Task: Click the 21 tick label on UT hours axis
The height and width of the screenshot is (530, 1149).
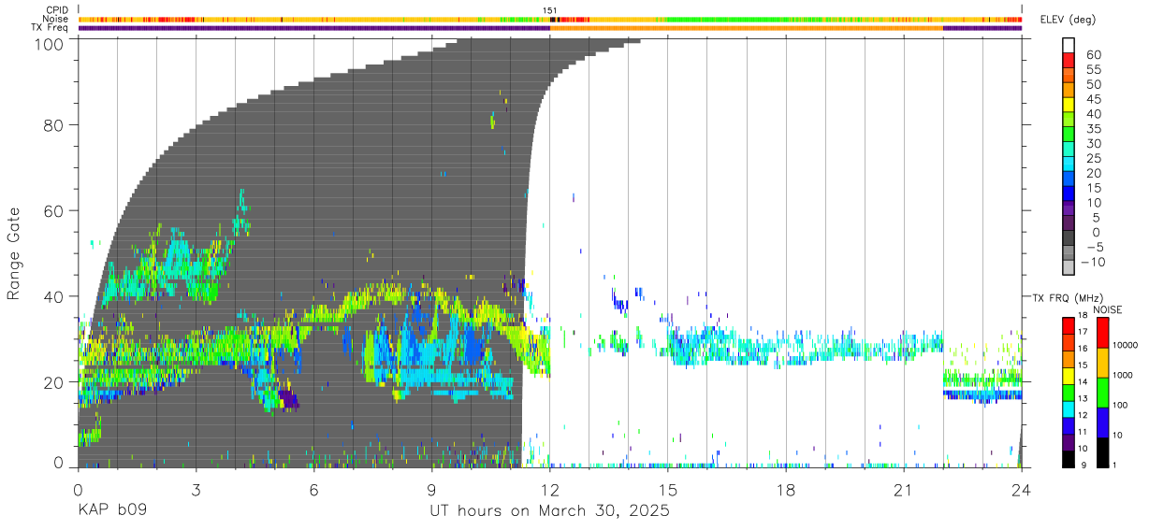Action: coord(904,491)
